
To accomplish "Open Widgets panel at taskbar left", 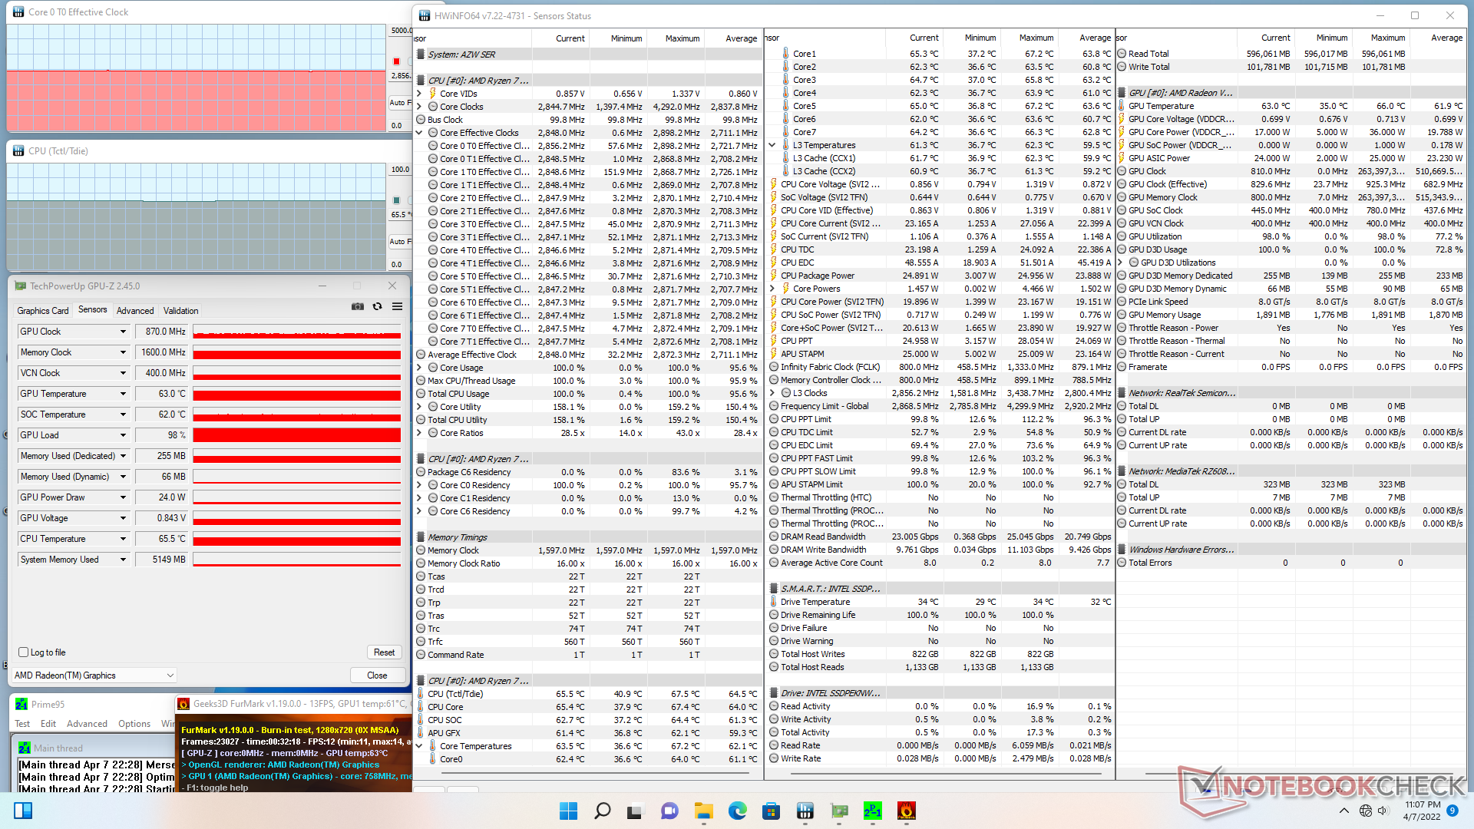I will (23, 811).
